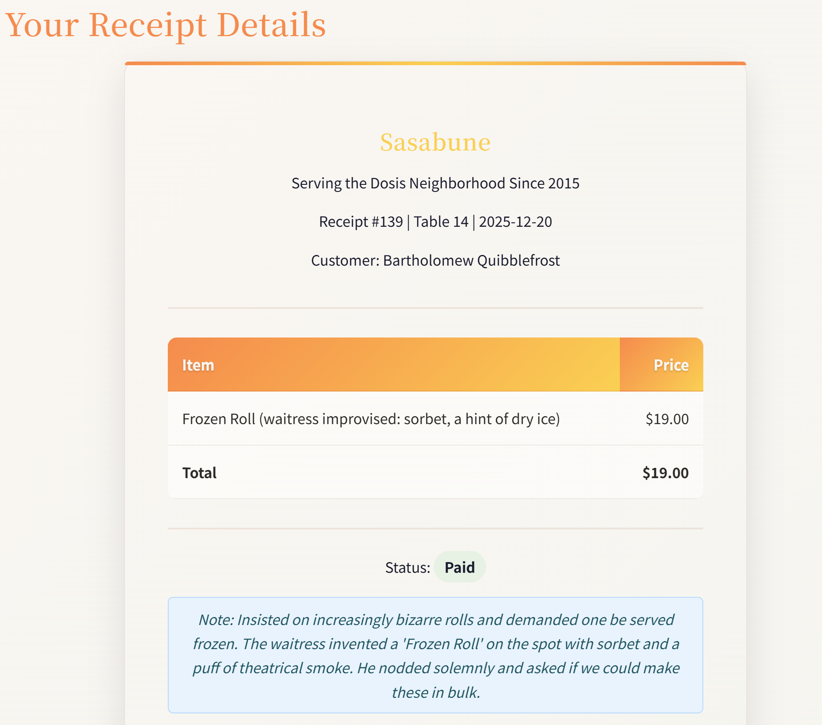The width and height of the screenshot is (822, 725).
Task: Select the Table 14 label
Action: pos(441,222)
